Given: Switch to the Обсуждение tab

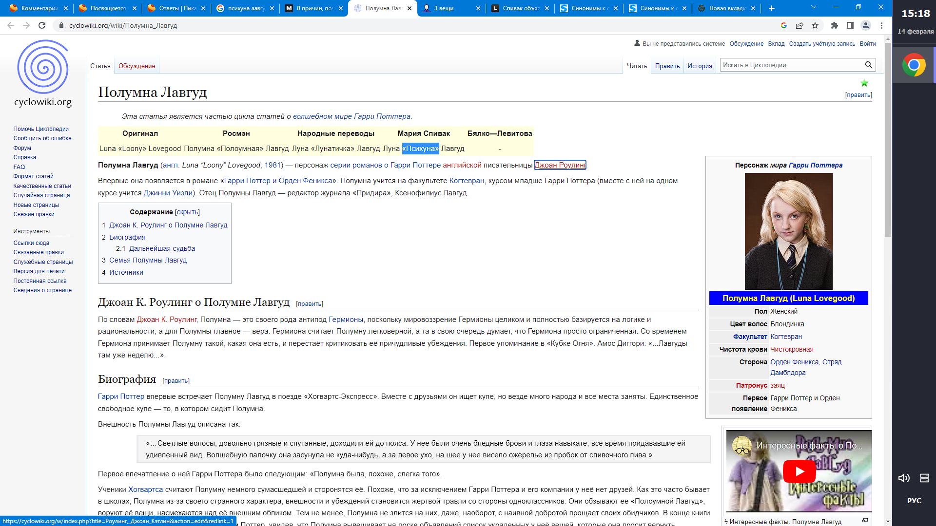Looking at the screenshot, I should coord(136,66).
